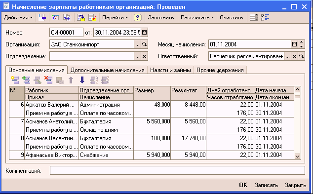Click the OK button
313x194 pixels.
[243, 185]
